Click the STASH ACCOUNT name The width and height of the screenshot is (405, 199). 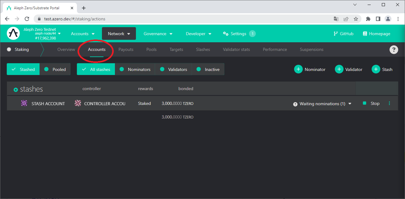[x=48, y=104]
